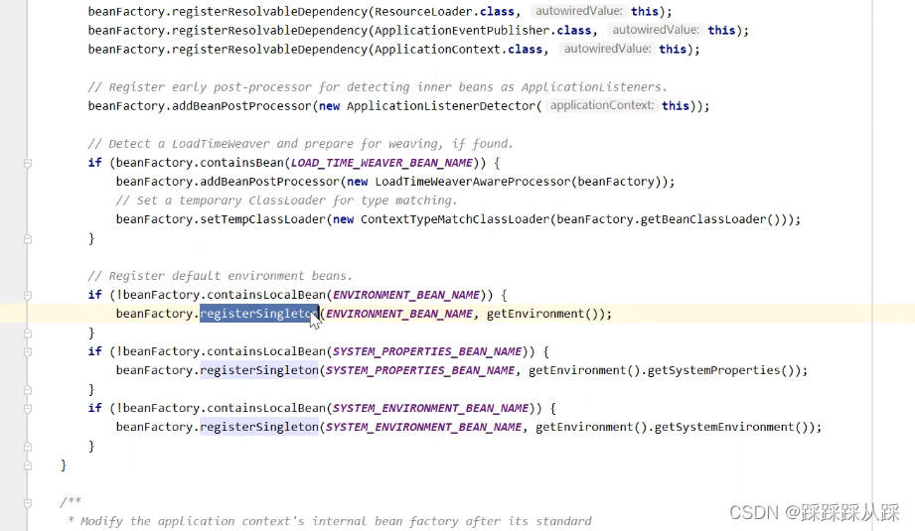Click LoadTimeWeaverAwareProcessor class name

pos(472,182)
